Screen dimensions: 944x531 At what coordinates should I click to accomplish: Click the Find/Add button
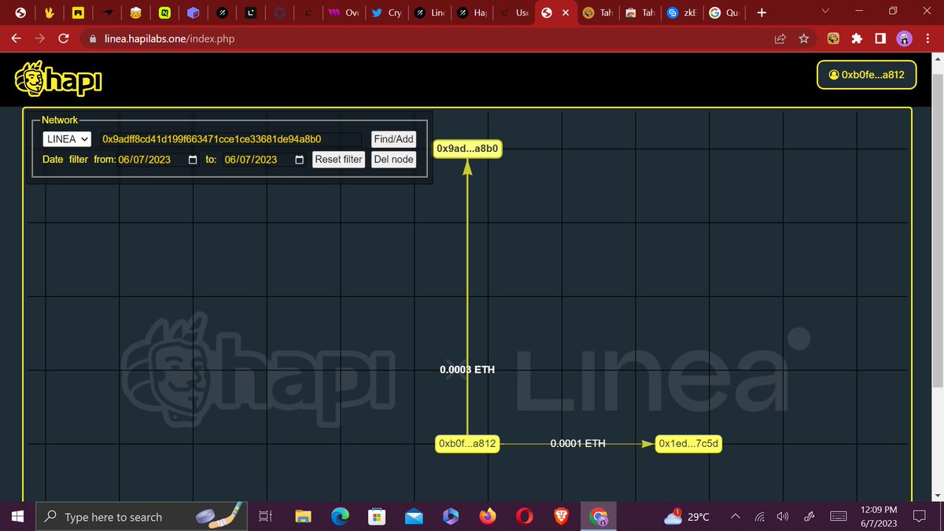[393, 139]
